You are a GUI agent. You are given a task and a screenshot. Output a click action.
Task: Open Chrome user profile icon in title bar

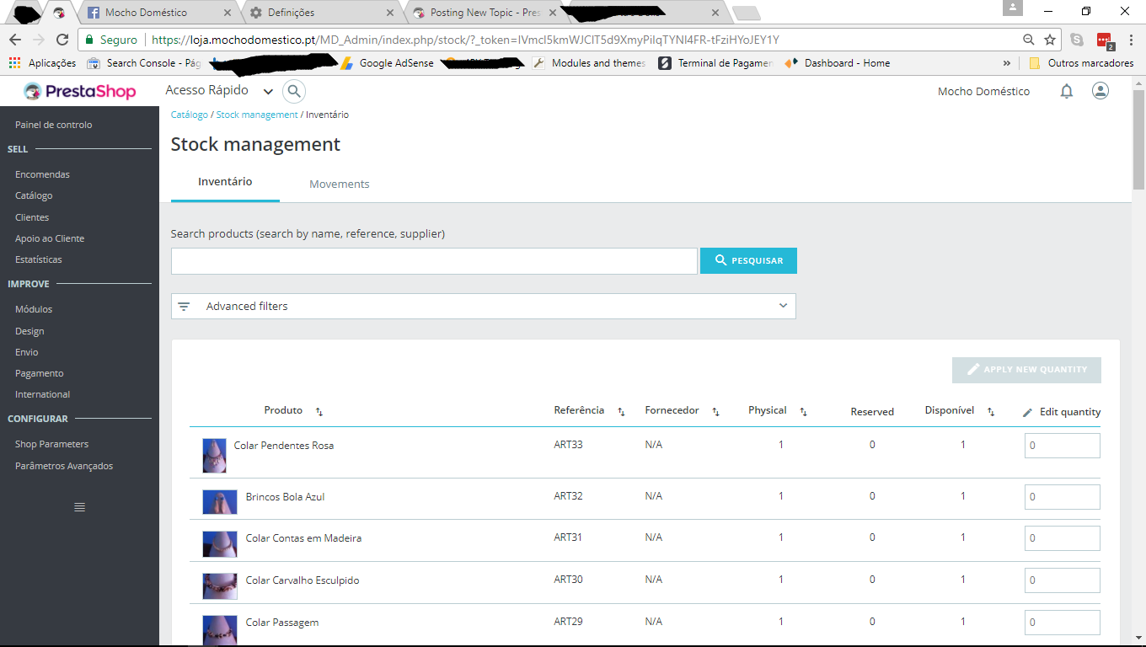point(1012,7)
